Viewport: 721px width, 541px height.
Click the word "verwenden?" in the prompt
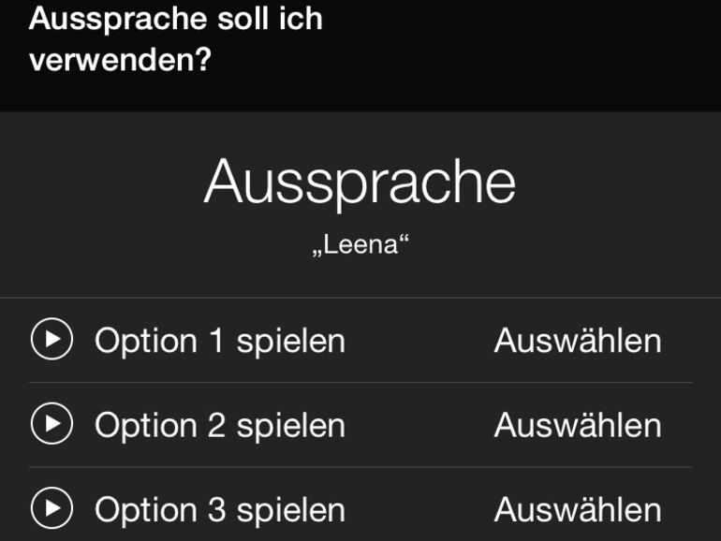[120, 60]
